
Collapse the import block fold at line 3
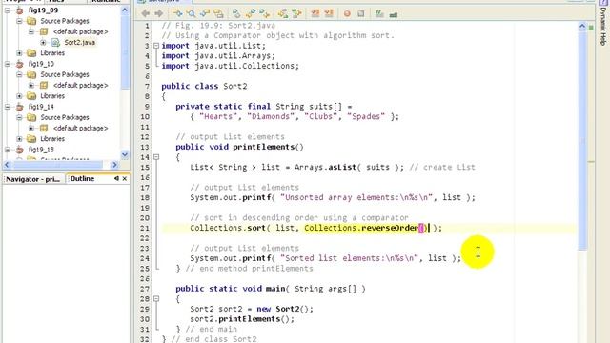pos(156,46)
